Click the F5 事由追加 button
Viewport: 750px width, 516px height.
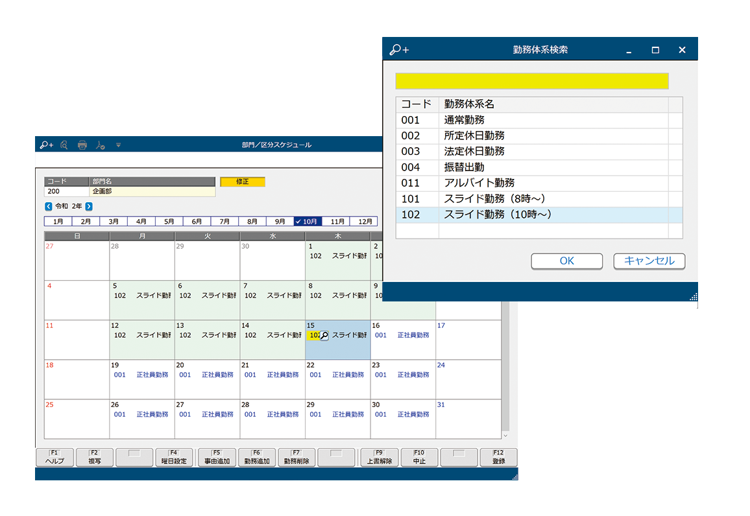click(217, 457)
